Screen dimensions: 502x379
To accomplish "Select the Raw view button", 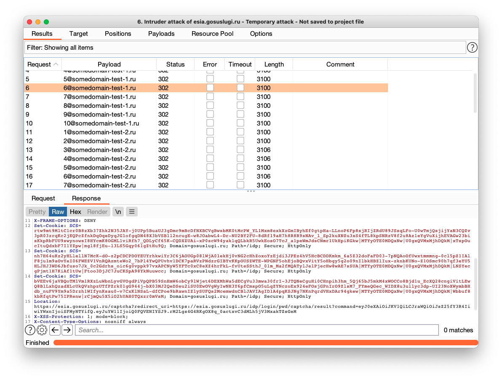I will (58, 211).
